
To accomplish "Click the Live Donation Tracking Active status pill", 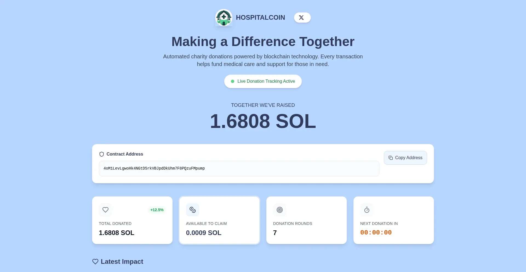I will point(263,81).
